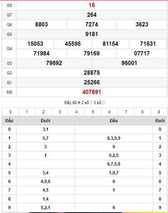The width and height of the screenshot is (168, 213).
Task: Click the G4 row label
Action: 9,49
